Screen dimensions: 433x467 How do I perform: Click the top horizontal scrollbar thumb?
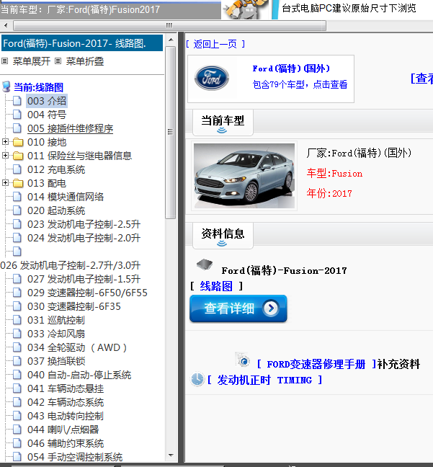point(170,25)
